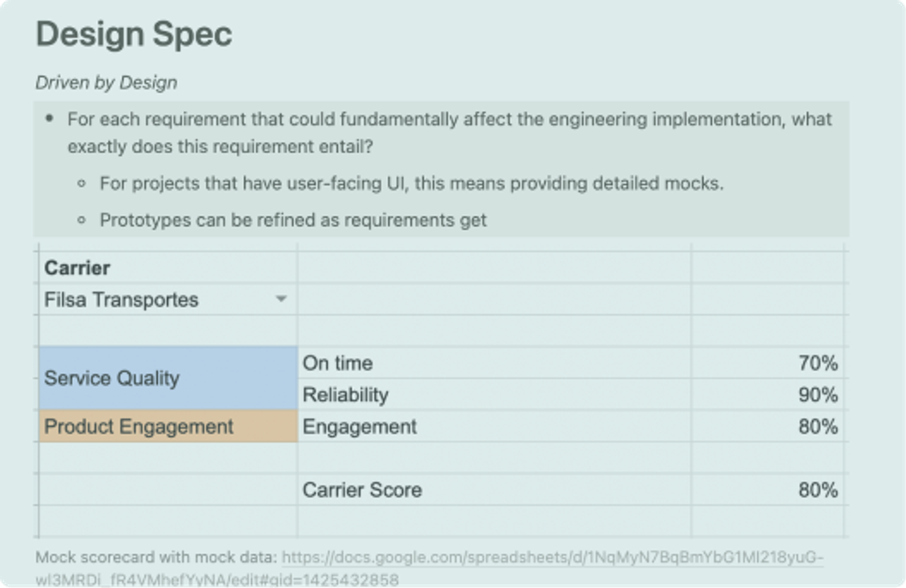Select the Carrier Score label cell
The image size is (906, 588).
[362, 490]
